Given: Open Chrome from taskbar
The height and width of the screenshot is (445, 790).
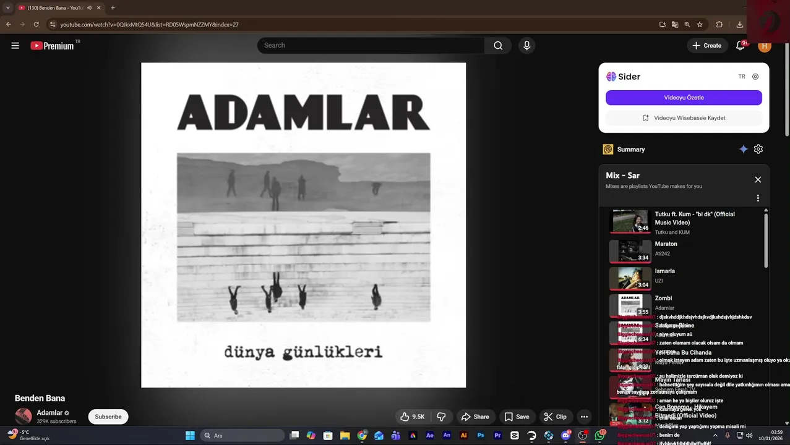Looking at the screenshot, I should point(362,435).
